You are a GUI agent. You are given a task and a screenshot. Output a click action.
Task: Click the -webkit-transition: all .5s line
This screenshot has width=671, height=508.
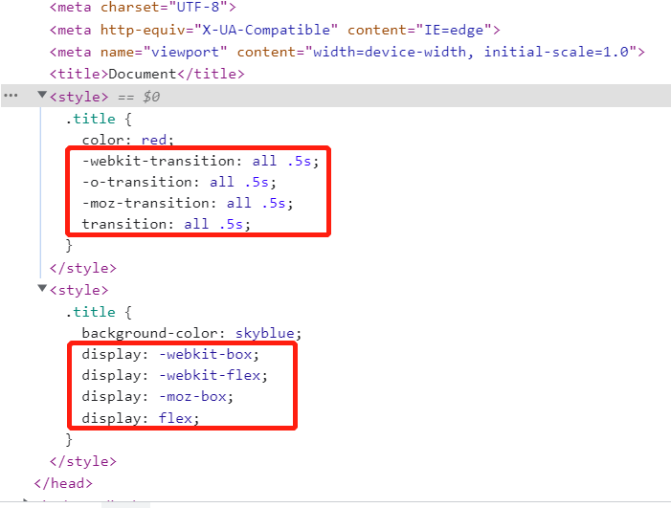point(200,162)
